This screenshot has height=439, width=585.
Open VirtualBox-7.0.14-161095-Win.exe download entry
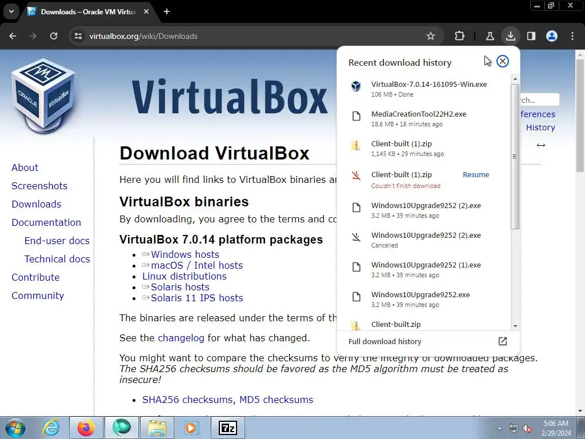(423, 89)
